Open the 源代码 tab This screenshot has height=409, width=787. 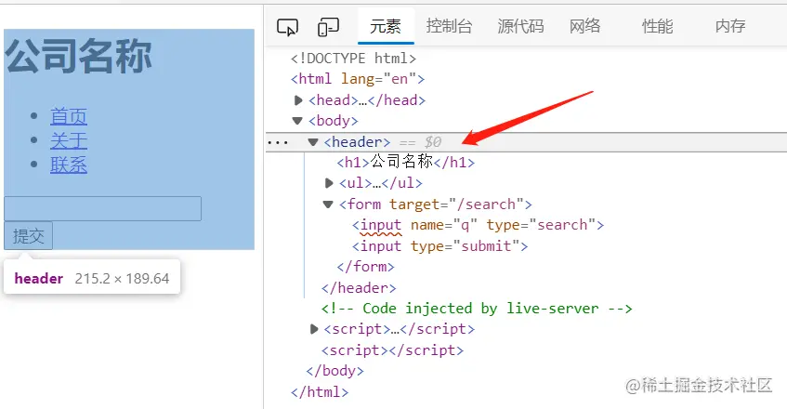520,26
